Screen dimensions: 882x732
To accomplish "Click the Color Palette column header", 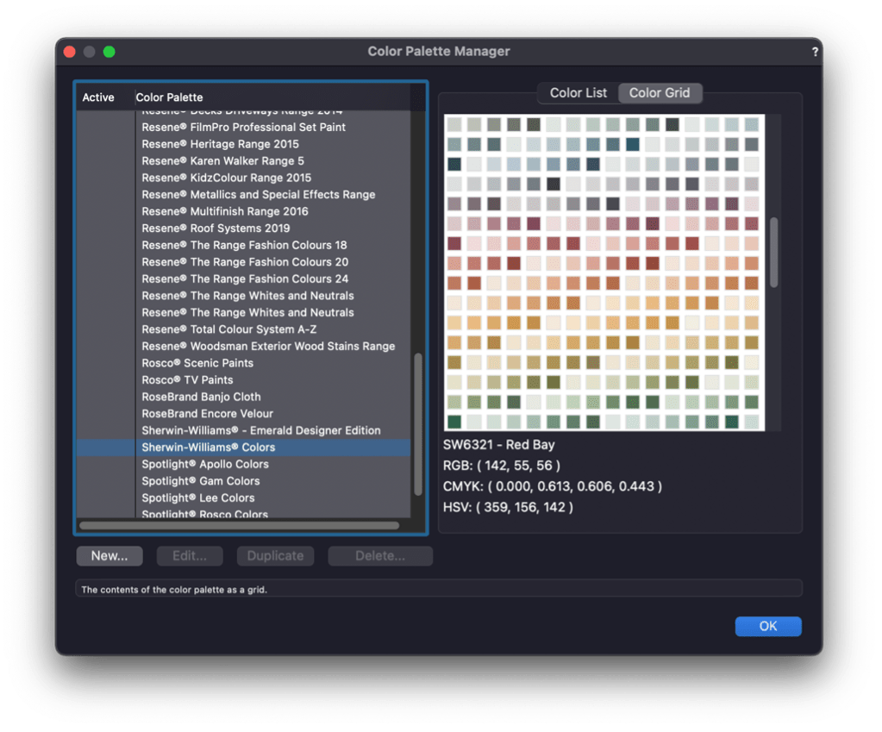I will (169, 97).
